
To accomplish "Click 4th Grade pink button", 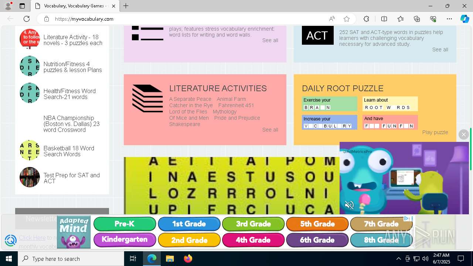I will [x=253, y=240].
